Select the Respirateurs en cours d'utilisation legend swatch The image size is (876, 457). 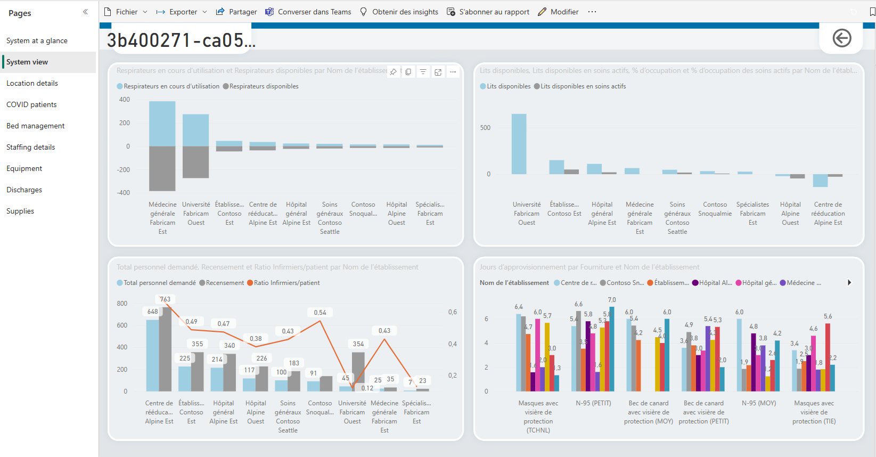(120, 86)
